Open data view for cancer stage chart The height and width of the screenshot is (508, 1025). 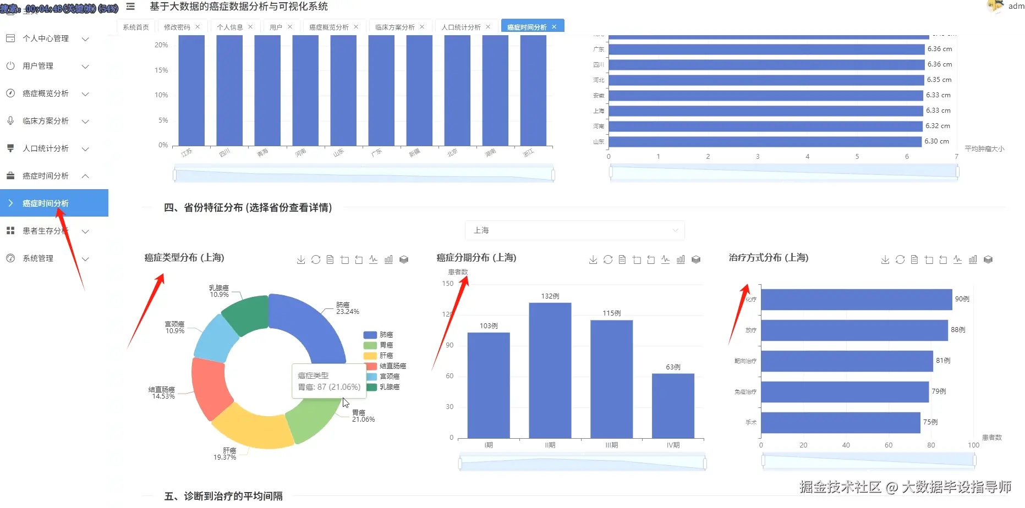(x=622, y=259)
